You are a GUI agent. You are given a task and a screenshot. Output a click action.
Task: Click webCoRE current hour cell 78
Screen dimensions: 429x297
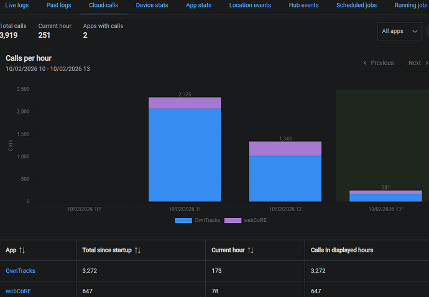[x=214, y=291]
